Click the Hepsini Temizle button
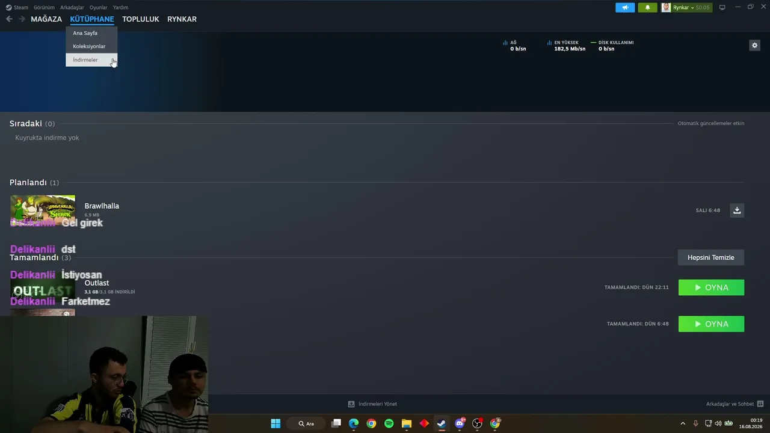 click(710, 257)
